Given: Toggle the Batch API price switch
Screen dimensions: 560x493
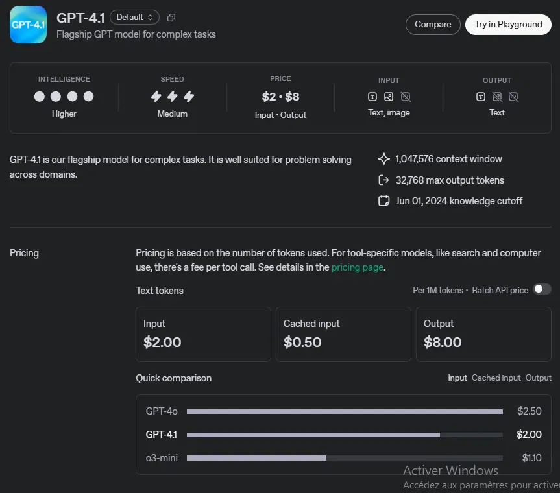Looking at the screenshot, I should (x=542, y=289).
